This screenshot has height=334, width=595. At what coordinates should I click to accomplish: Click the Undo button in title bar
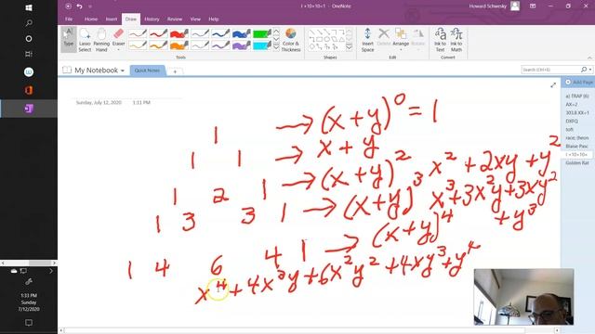[79, 6]
